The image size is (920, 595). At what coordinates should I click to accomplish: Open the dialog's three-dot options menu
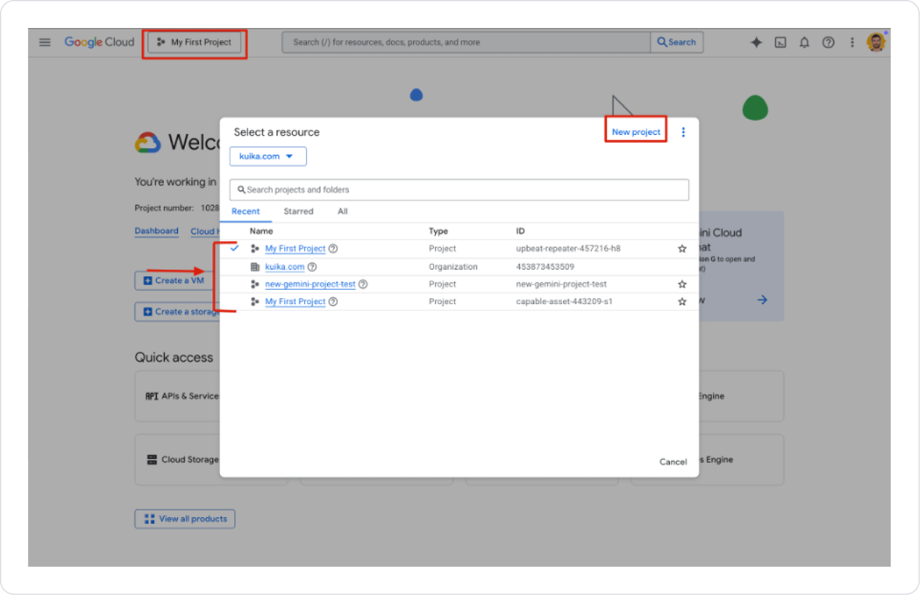pyautogui.click(x=683, y=133)
